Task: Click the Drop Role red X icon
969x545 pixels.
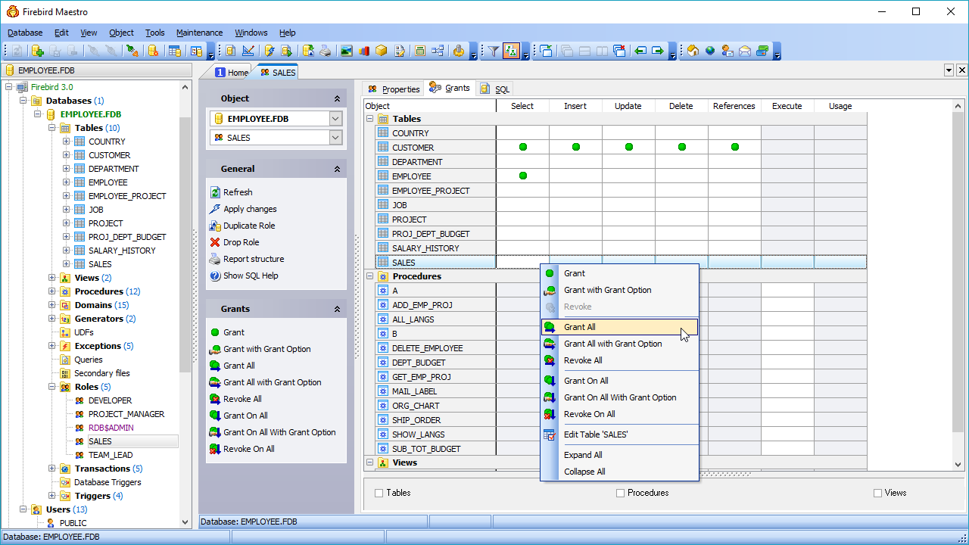Action: pos(215,242)
